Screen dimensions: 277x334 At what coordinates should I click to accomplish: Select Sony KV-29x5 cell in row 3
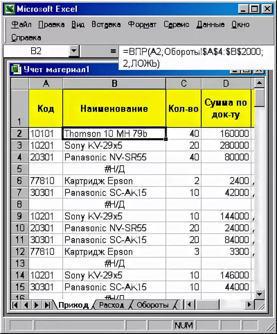tap(114, 145)
